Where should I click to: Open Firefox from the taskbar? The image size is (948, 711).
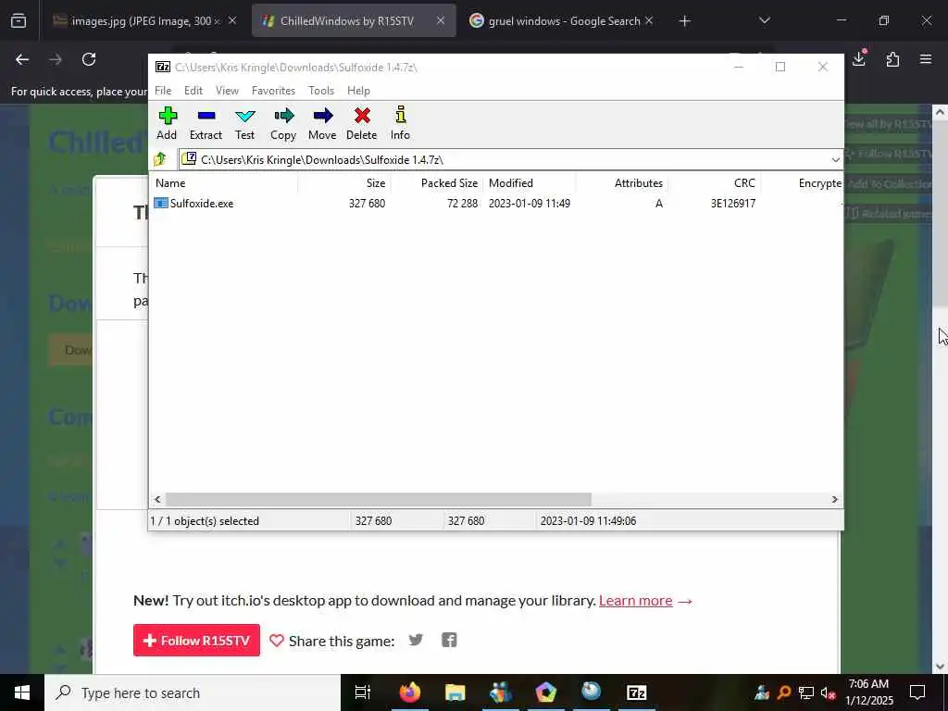click(409, 692)
